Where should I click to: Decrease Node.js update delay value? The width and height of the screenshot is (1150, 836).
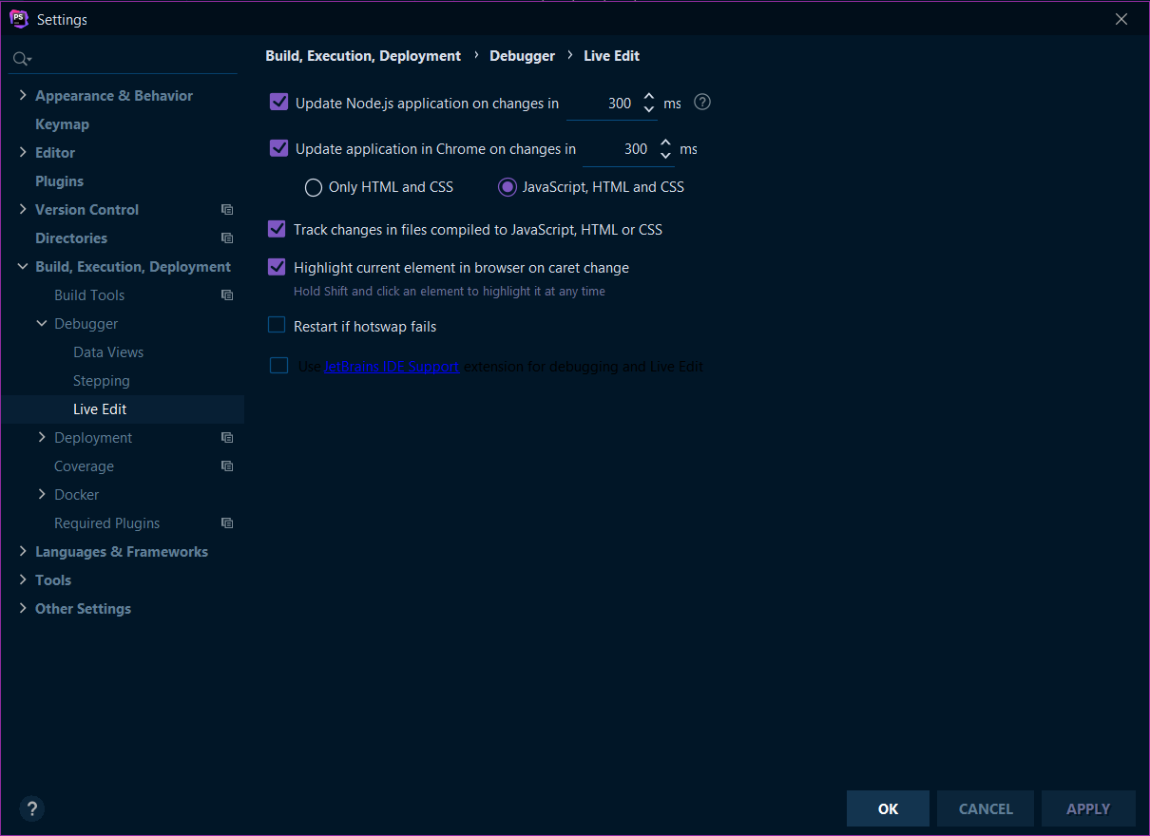649,110
